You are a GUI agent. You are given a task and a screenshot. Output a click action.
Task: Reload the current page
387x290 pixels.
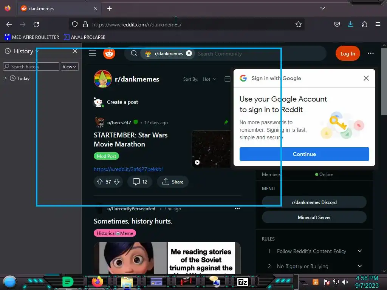[36, 25]
